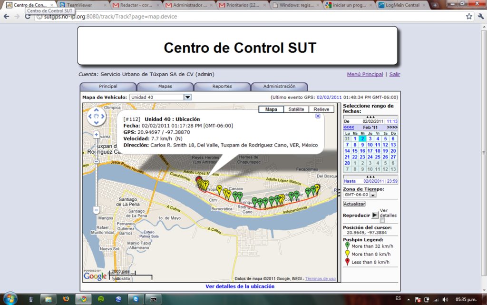Viewport: 487px width, 305px height.
Task: Open command prompt from taskbar
Action: [x=154, y=299]
